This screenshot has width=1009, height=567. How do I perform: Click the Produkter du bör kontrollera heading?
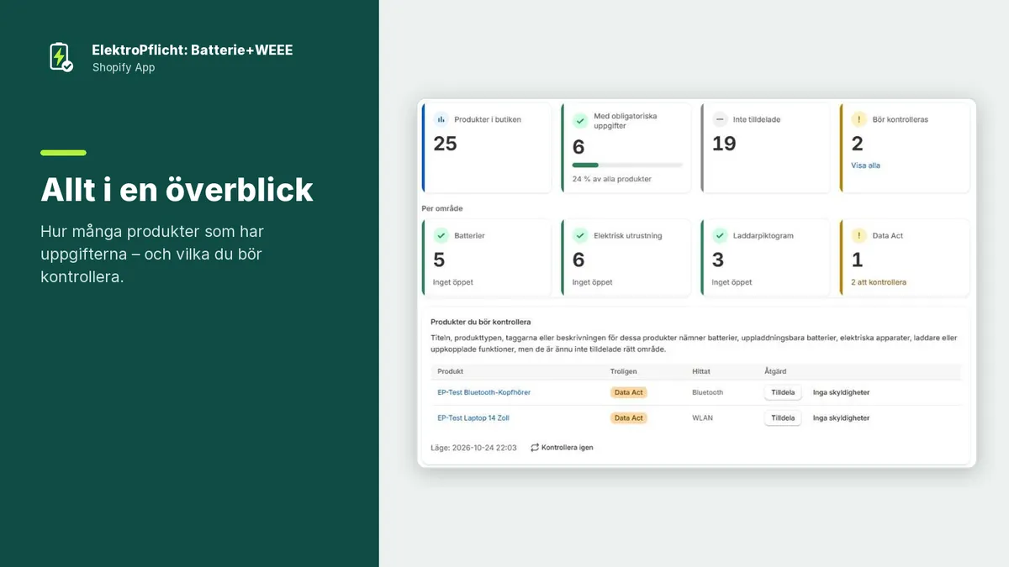[481, 322]
